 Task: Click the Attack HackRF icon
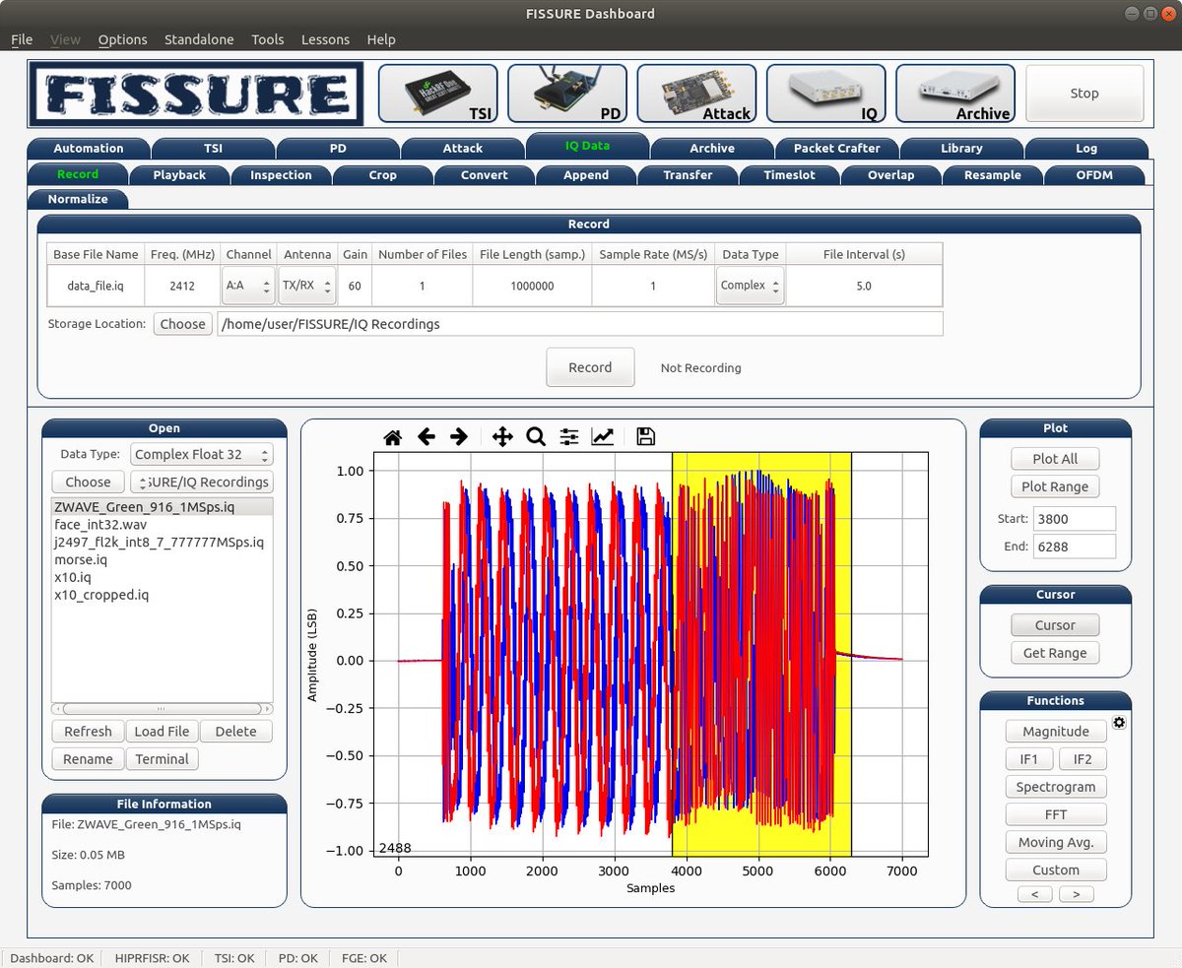coord(696,94)
